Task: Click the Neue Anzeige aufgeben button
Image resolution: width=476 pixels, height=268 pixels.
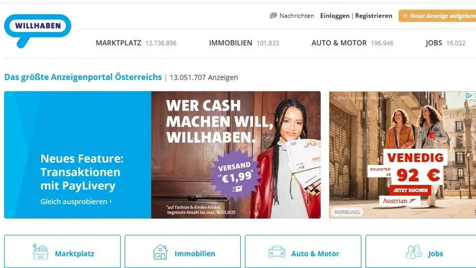Action: (437, 16)
